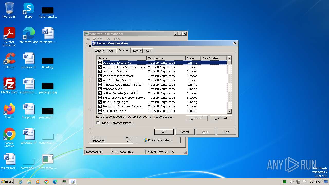Sort list by Status column

click(x=193, y=58)
